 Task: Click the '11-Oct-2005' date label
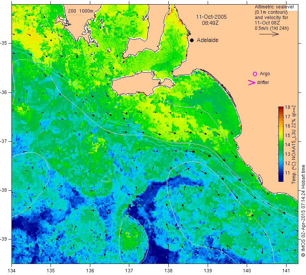pos(212,17)
